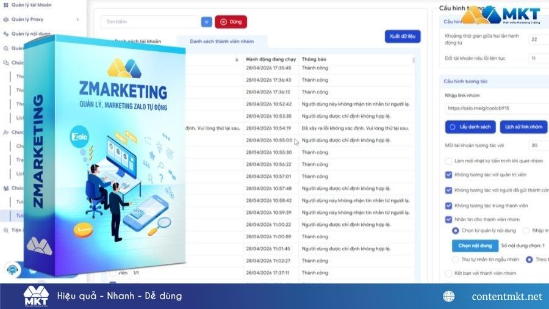Click the Quản lý nội dung sidebar icon
This screenshot has width=549, height=309.
click(5, 34)
